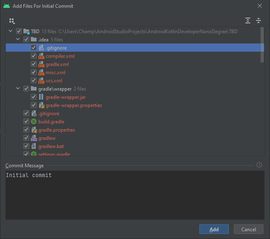Select gradle.properties file name
270x239 pixels.
[57, 130]
